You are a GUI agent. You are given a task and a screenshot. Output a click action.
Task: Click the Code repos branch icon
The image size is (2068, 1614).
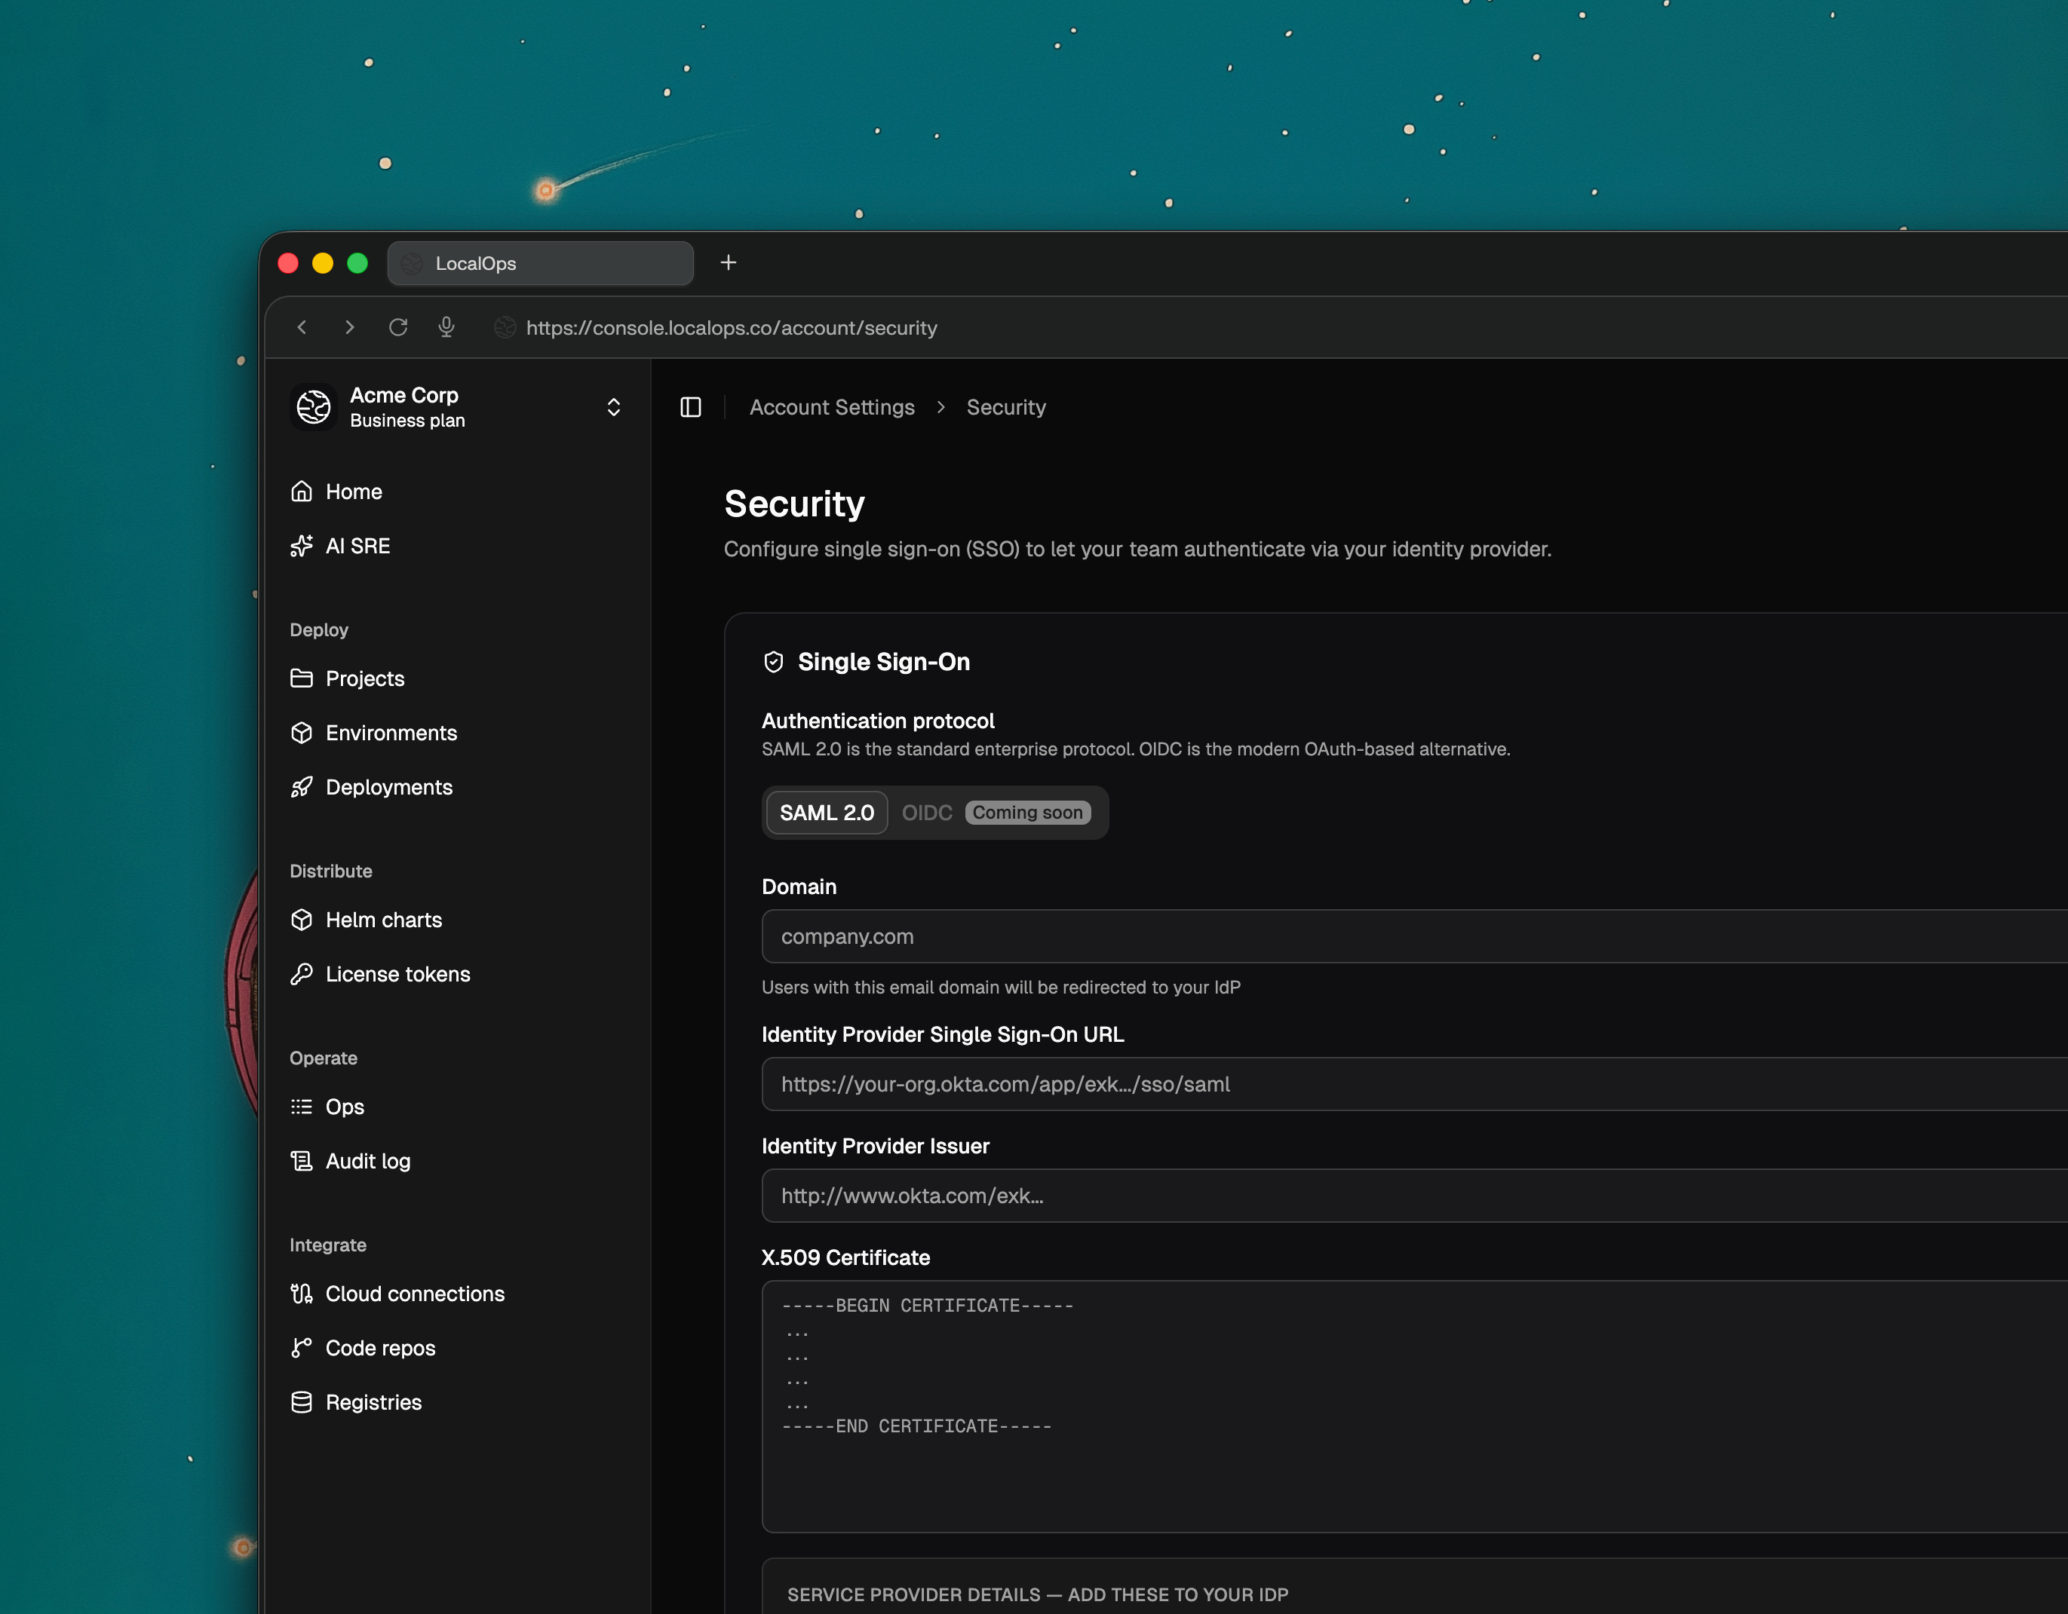click(301, 1348)
